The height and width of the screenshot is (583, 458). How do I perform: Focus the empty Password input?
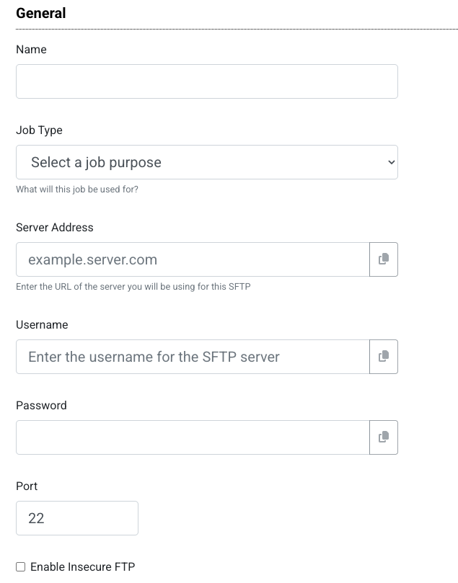click(x=193, y=437)
